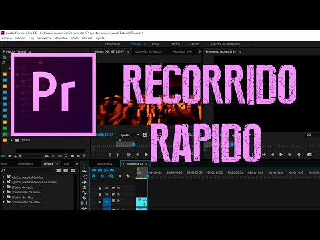Select the Razor tool

coord(84,198)
